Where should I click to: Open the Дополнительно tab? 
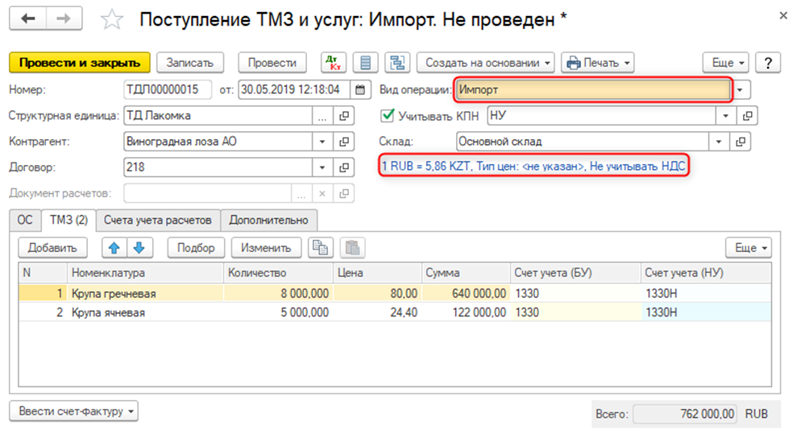(x=268, y=220)
